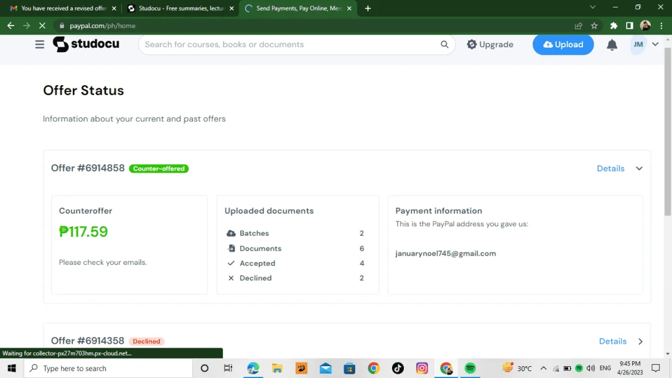Close the Studocu tab

232,8
